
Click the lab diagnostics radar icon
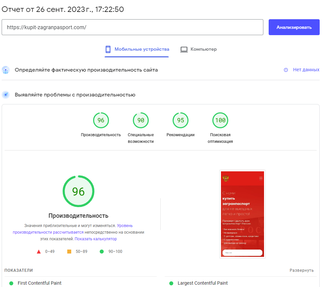(6, 95)
